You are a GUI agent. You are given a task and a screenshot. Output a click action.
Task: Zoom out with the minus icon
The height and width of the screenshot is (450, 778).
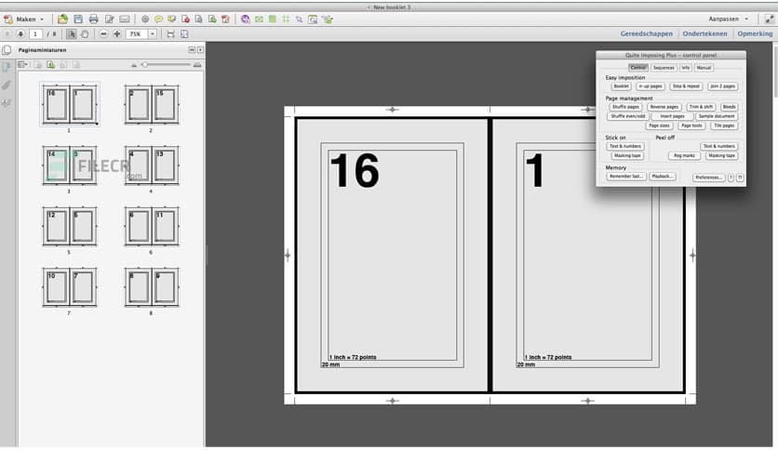pos(103,34)
